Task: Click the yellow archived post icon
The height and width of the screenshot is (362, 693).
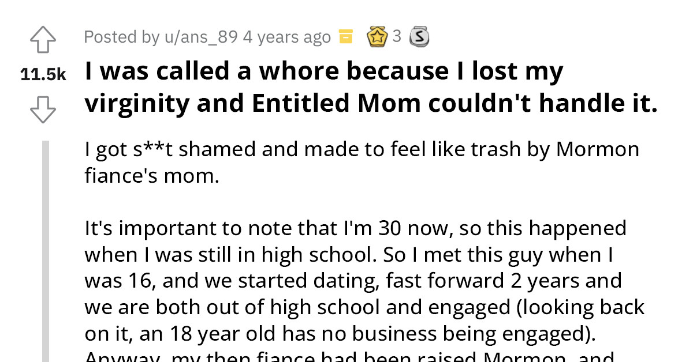Action: point(346,36)
